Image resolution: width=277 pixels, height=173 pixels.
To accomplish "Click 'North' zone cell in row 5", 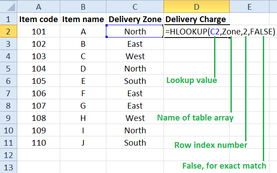I will pyautogui.click(x=135, y=68).
